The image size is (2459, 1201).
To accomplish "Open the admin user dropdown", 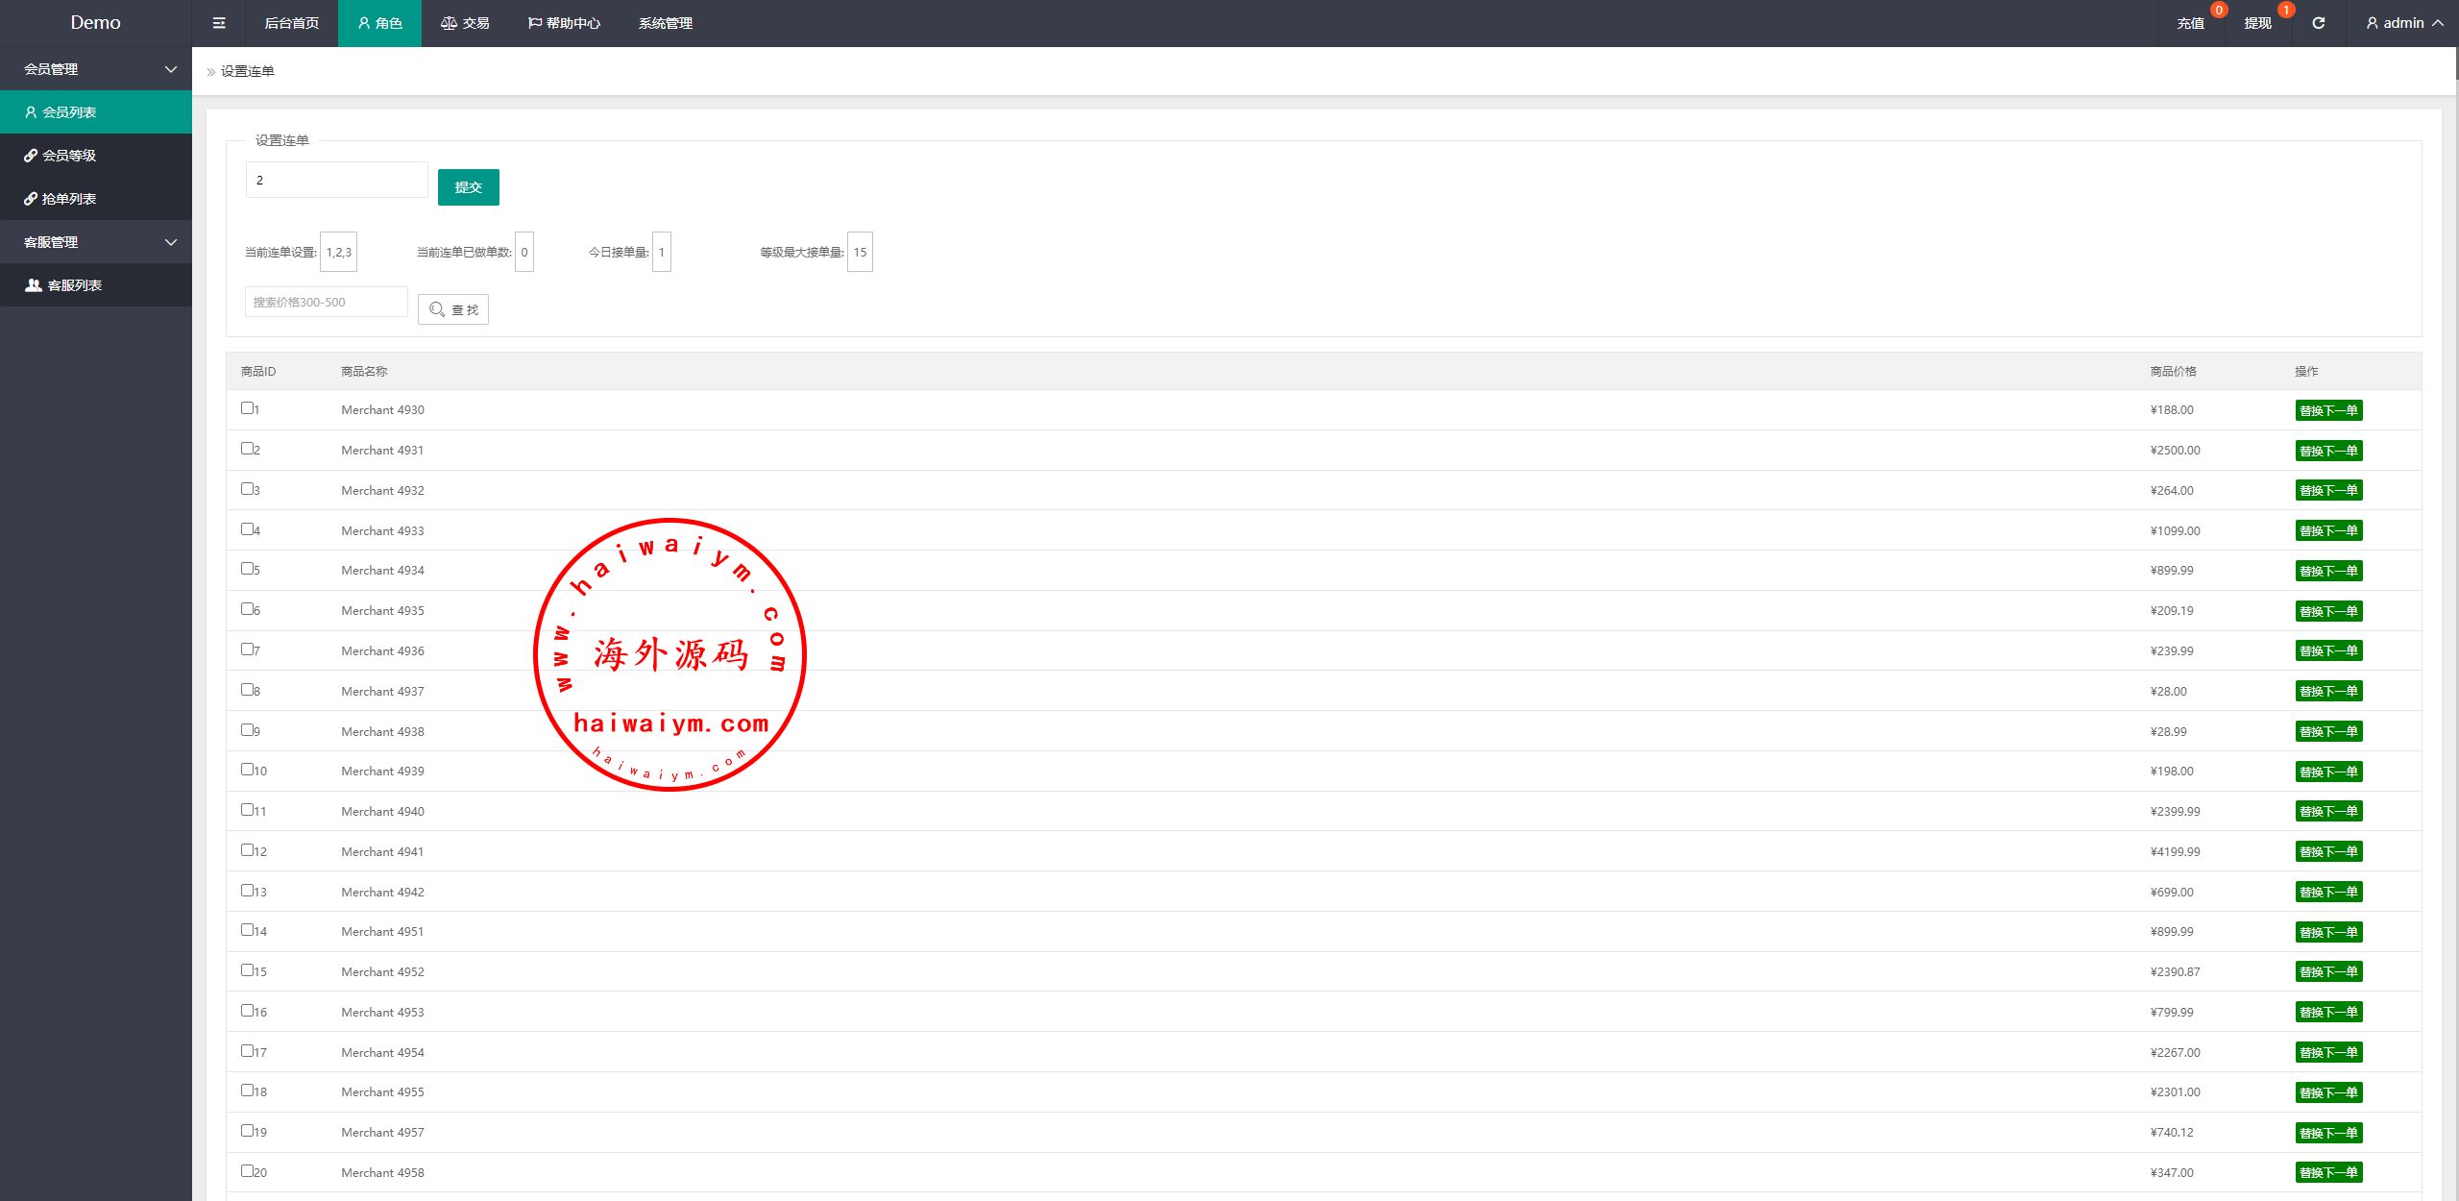I will (x=2404, y=23).
